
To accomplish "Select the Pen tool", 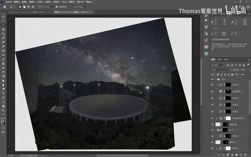I will point(3,97).
